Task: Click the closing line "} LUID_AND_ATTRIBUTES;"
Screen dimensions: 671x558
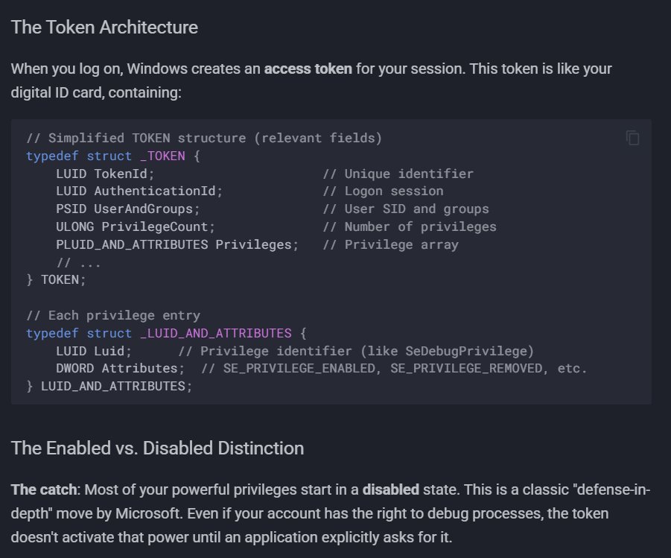Action: pos(109,386)
